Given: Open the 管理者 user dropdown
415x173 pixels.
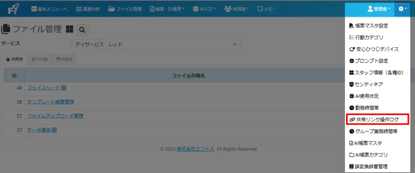Looking at the screenshot, I should [379, 9].
